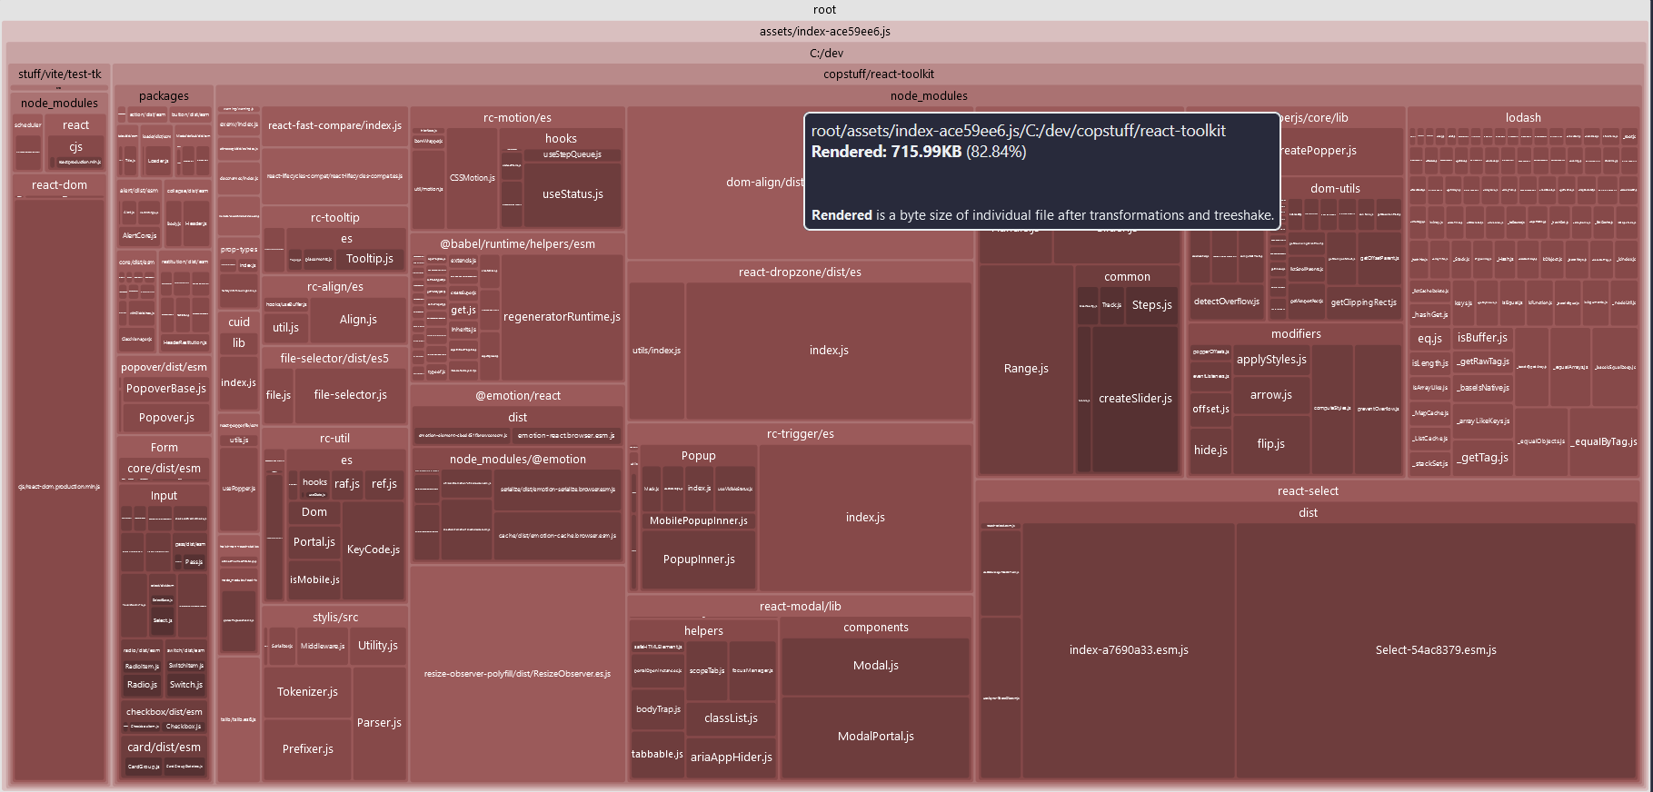Select the useStatus.js block
This screenshot has height=792, width=1653.
coord(573,194)
